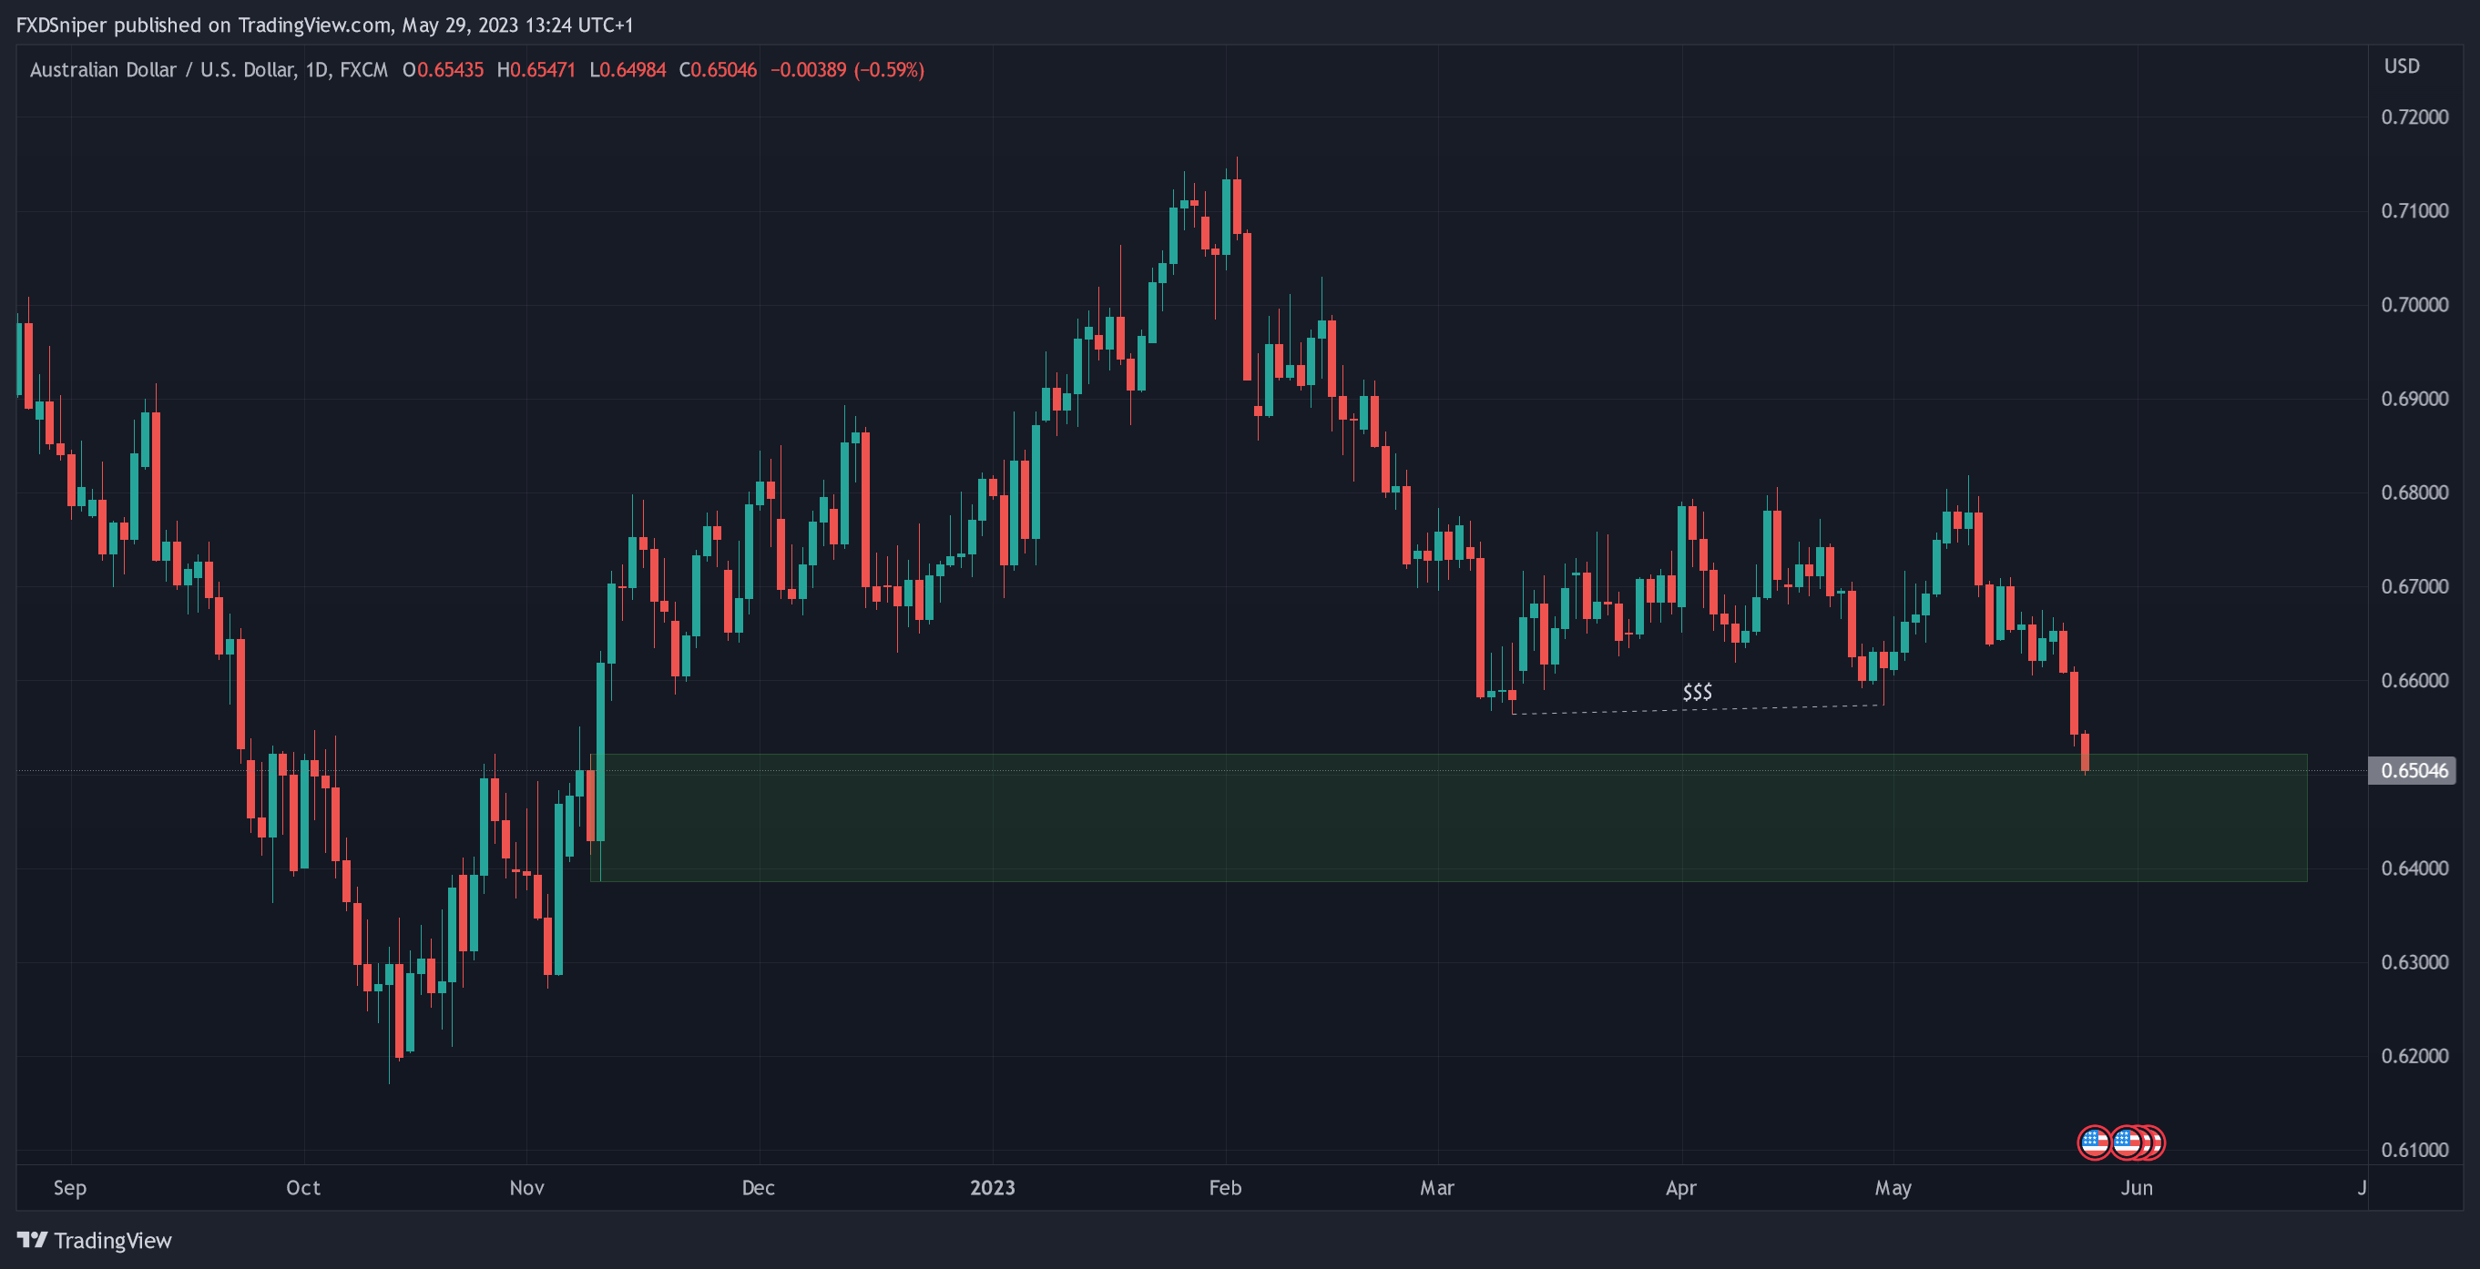Click the Feb label on time axis
Image resolution: width=2480 pixels, height=1269 pixels.
(1225, 1187)
